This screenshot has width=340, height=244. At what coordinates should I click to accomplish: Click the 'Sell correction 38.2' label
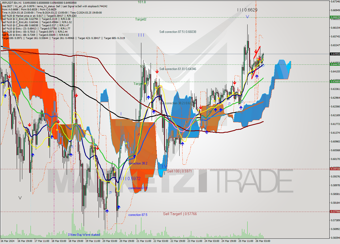click(178, 103)
